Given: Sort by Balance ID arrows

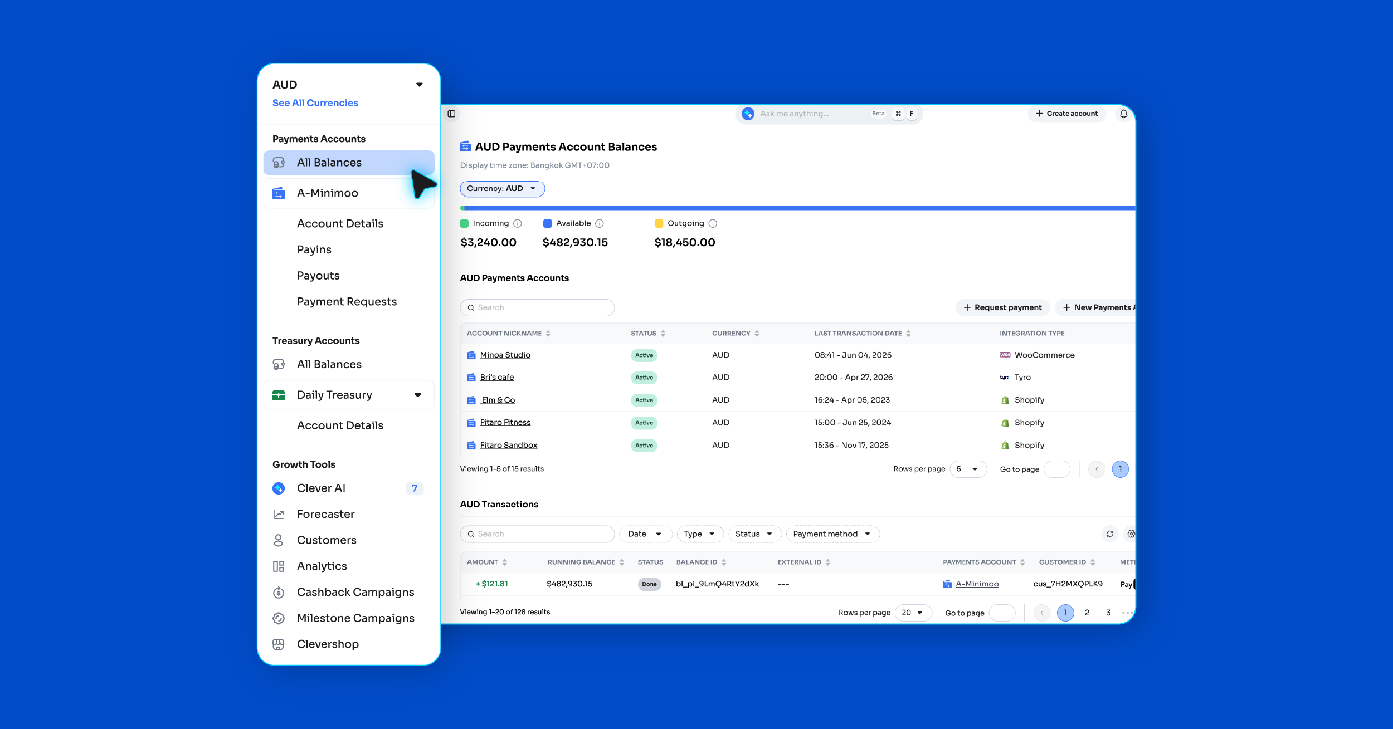Looking at the screenshot, I should coord(724,562).
